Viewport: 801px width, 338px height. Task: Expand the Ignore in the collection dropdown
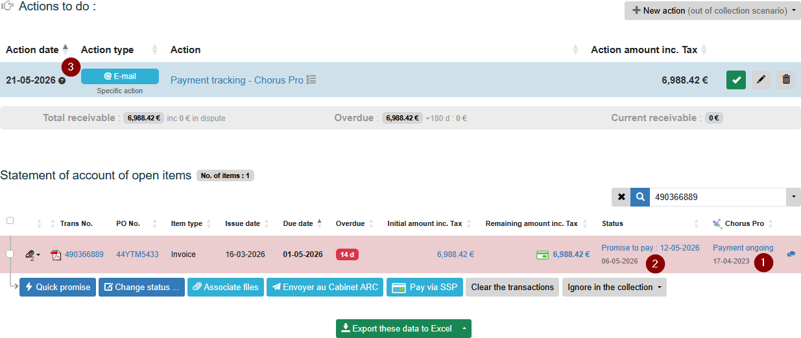[x=614, y=287]
